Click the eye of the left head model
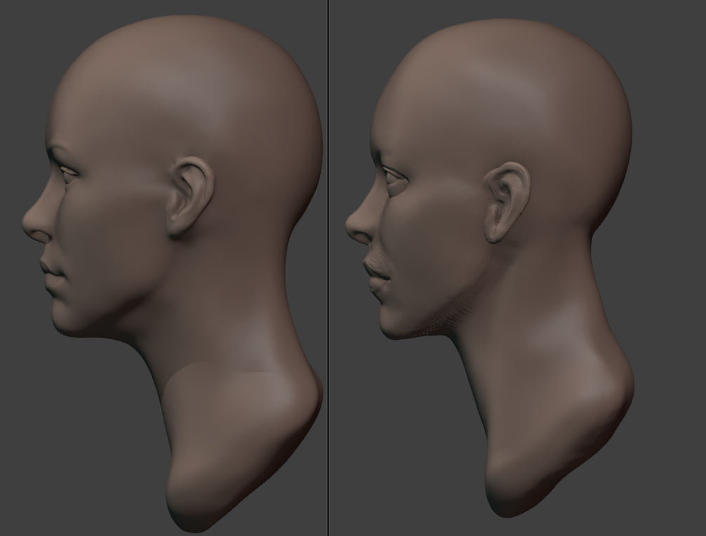Image resolution: width=706 pixels, height=536 pixels. point(69,171)
